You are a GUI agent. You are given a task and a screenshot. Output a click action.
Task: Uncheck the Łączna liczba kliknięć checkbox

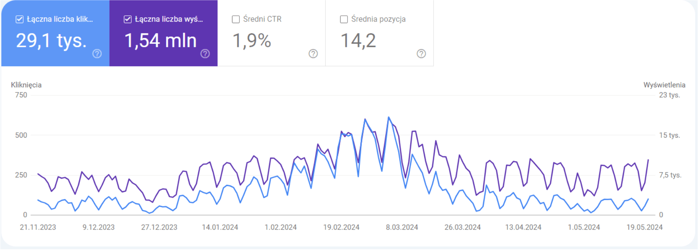coord(20,19)
